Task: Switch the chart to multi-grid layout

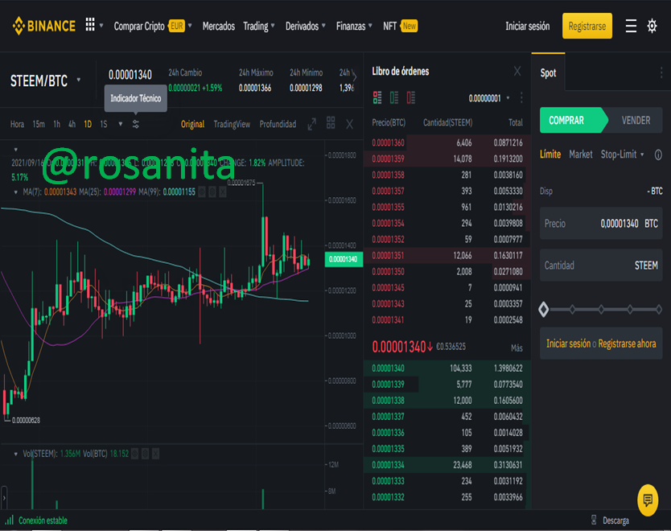Action: tap(331, 123)
